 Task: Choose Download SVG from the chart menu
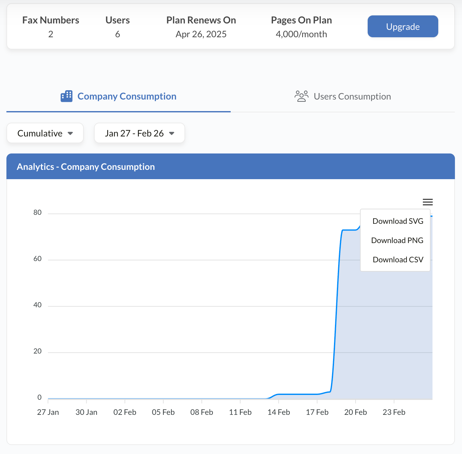tap(398, 221)
